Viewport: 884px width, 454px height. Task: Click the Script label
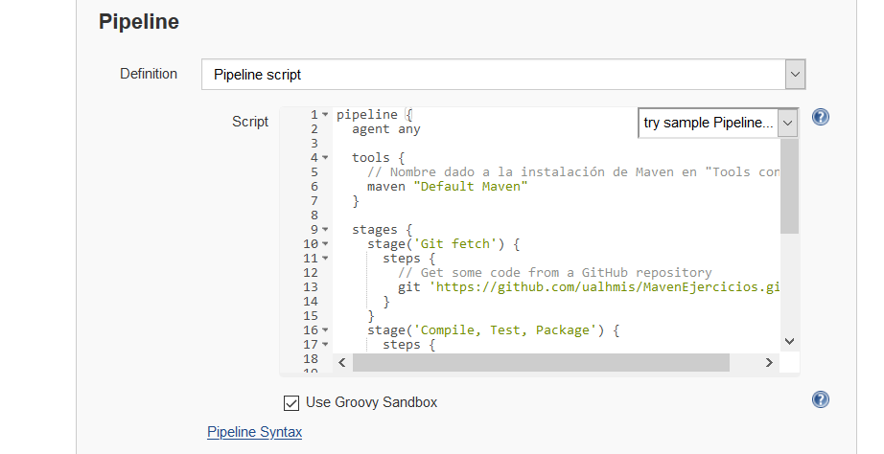[x=250, y=122]
